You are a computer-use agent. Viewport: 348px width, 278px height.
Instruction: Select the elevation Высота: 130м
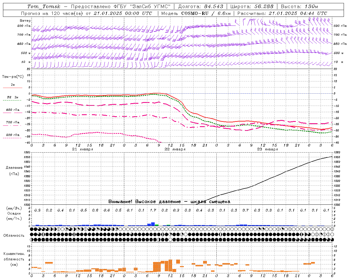pos(299,6)
